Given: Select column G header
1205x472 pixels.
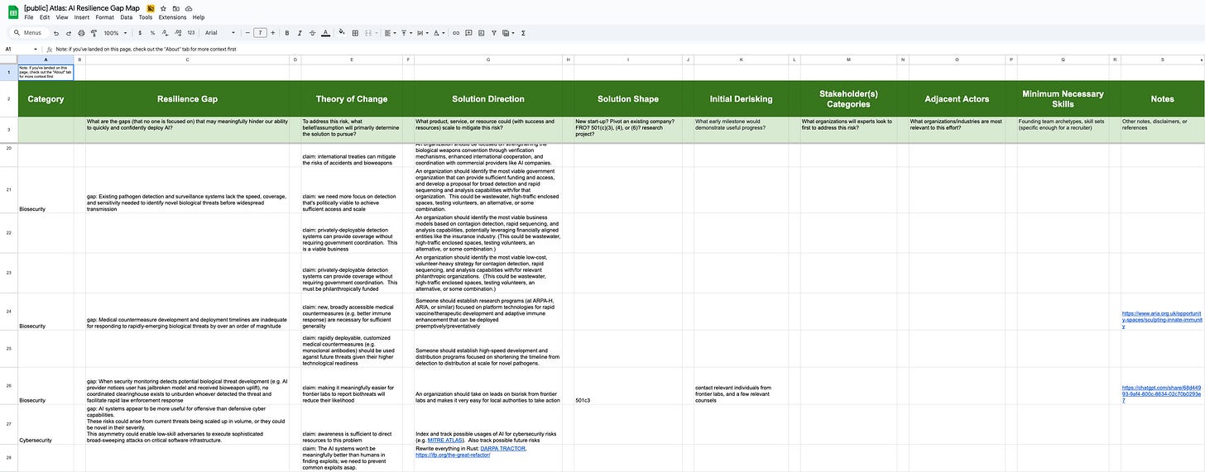Looking at the screenshot, I should [x=487, y=60].
